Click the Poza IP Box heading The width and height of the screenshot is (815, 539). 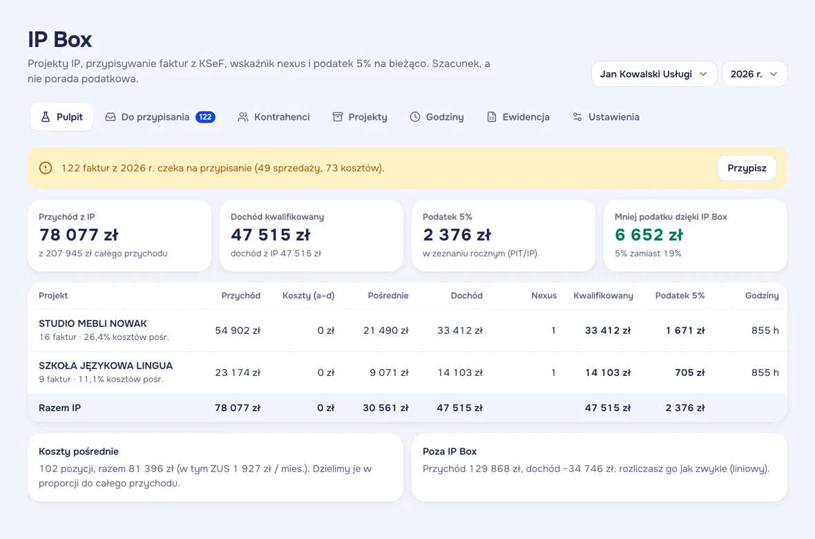point(450,452)
